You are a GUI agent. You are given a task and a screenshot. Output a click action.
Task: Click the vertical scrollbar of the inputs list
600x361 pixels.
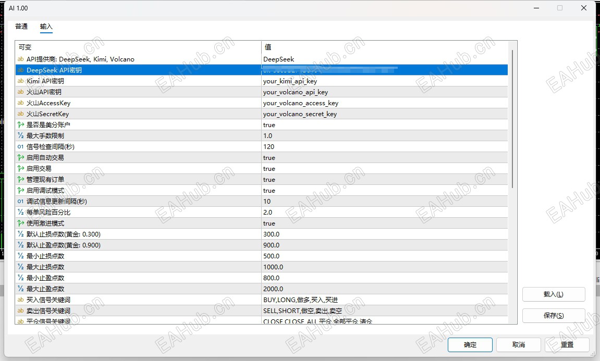pyautogui.click(x=512, y=119)
